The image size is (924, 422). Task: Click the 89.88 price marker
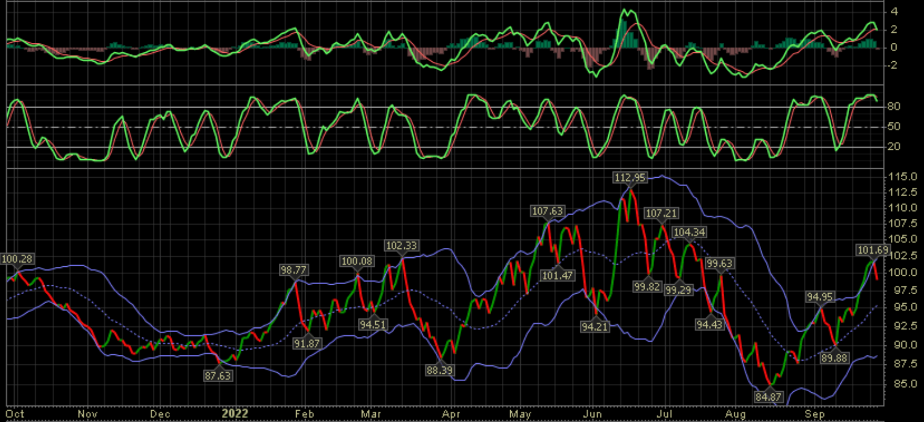834,358
